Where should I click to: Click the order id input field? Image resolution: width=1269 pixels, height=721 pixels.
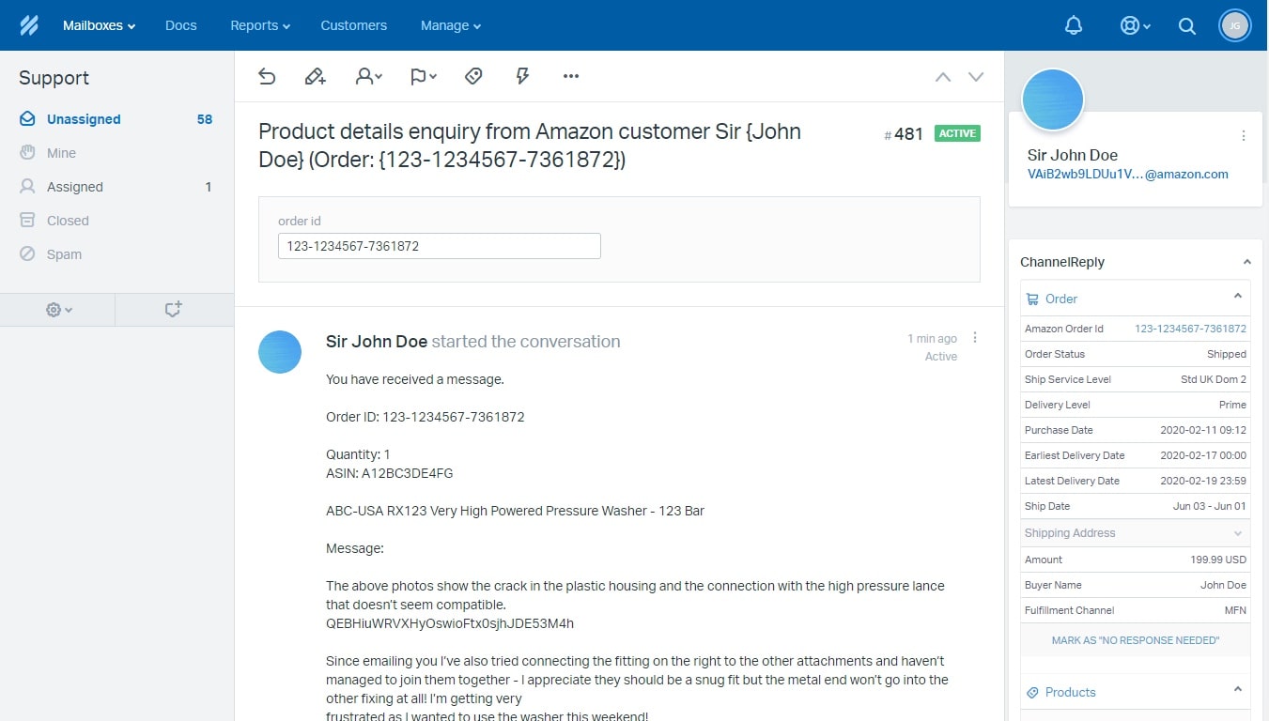point(439,245)
